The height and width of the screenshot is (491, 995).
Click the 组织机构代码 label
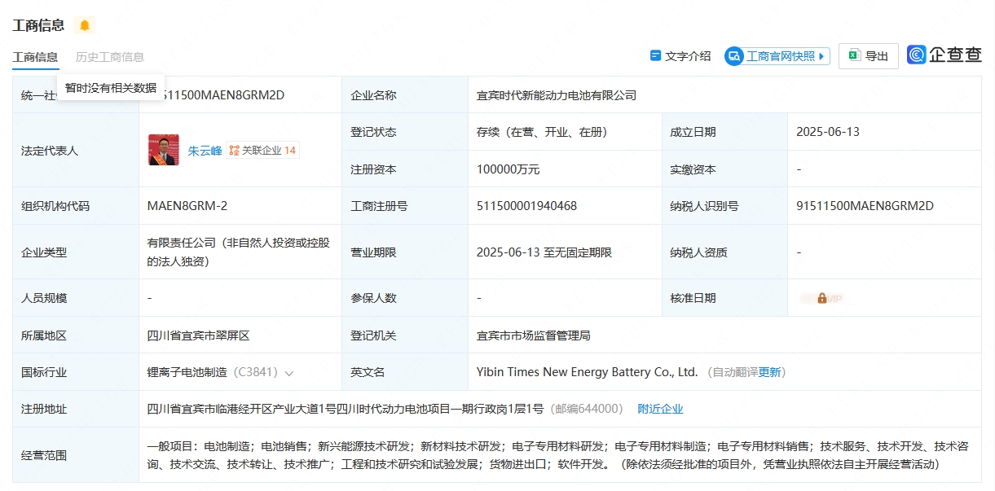[x=55, y=206]
